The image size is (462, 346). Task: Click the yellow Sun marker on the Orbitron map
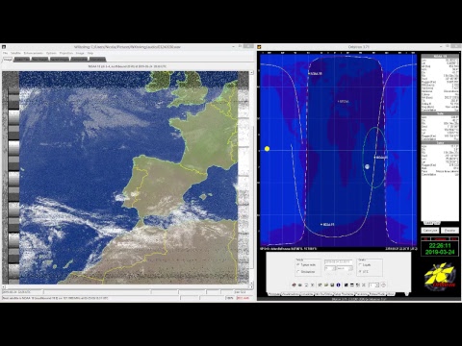pos(267,149)
